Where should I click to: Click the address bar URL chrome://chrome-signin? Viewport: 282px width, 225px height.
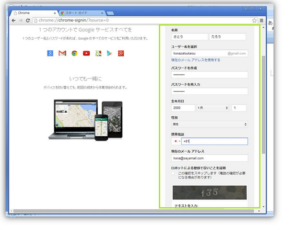[74, 20]
